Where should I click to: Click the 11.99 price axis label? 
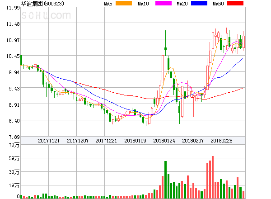click(13, 8)
